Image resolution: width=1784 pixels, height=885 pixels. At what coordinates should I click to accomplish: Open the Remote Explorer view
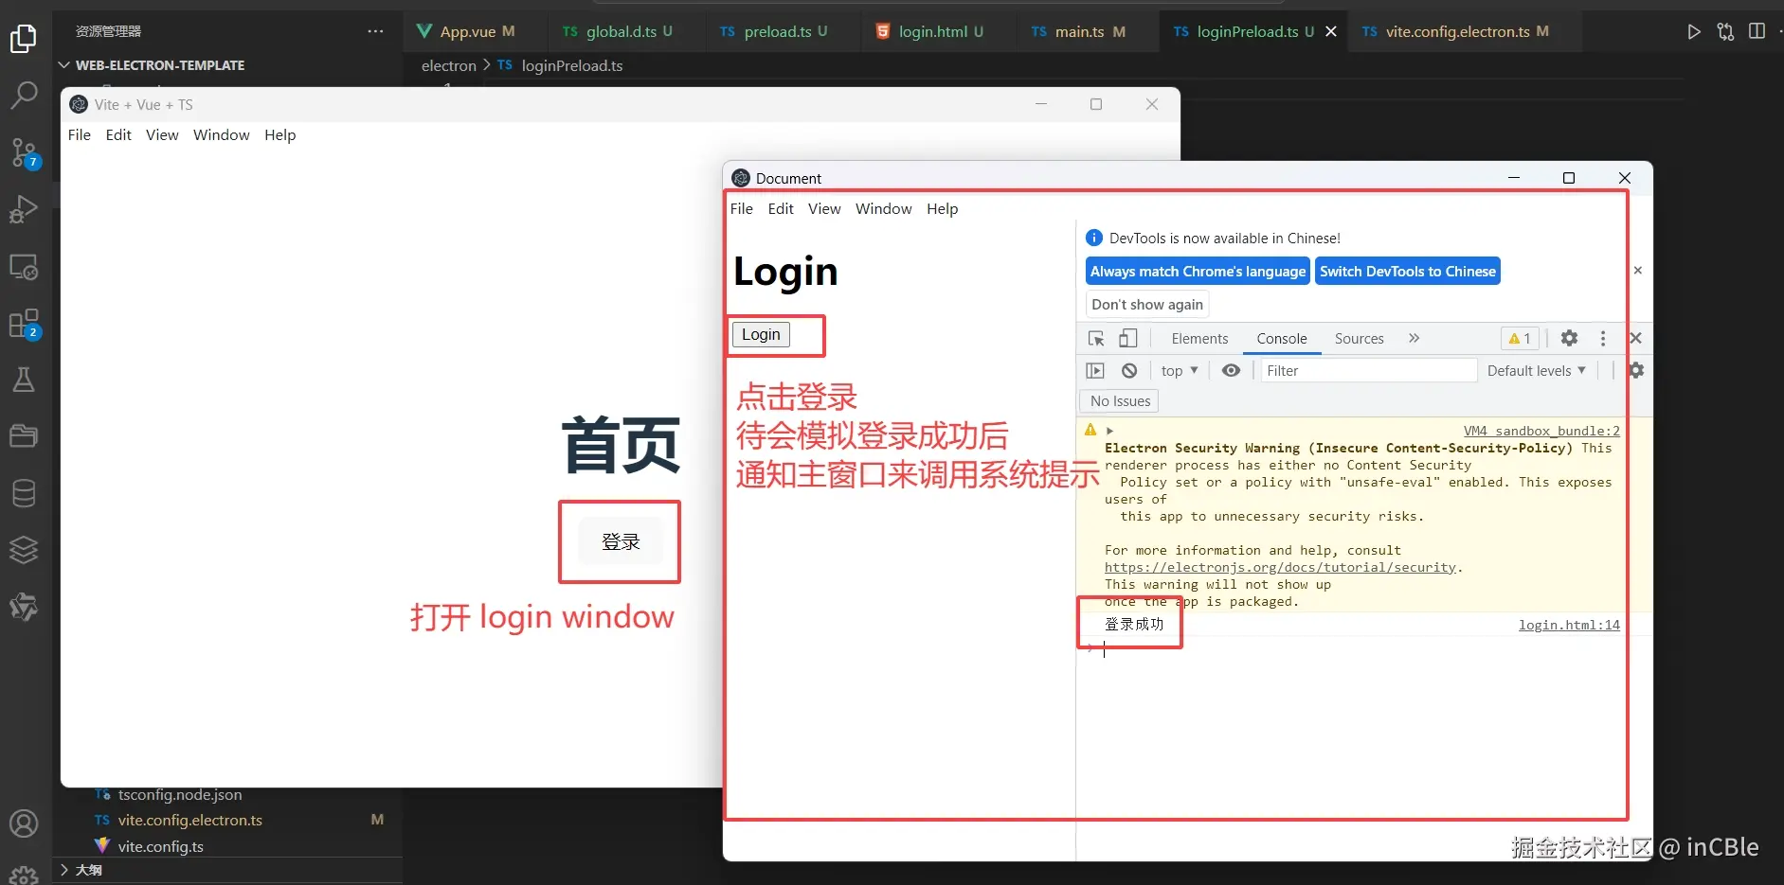[23, 267]
